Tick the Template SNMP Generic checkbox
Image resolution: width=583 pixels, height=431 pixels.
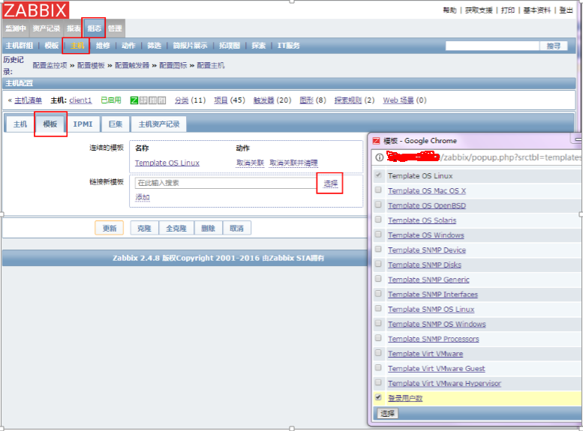pyautogui.click(x=378, y=279)
